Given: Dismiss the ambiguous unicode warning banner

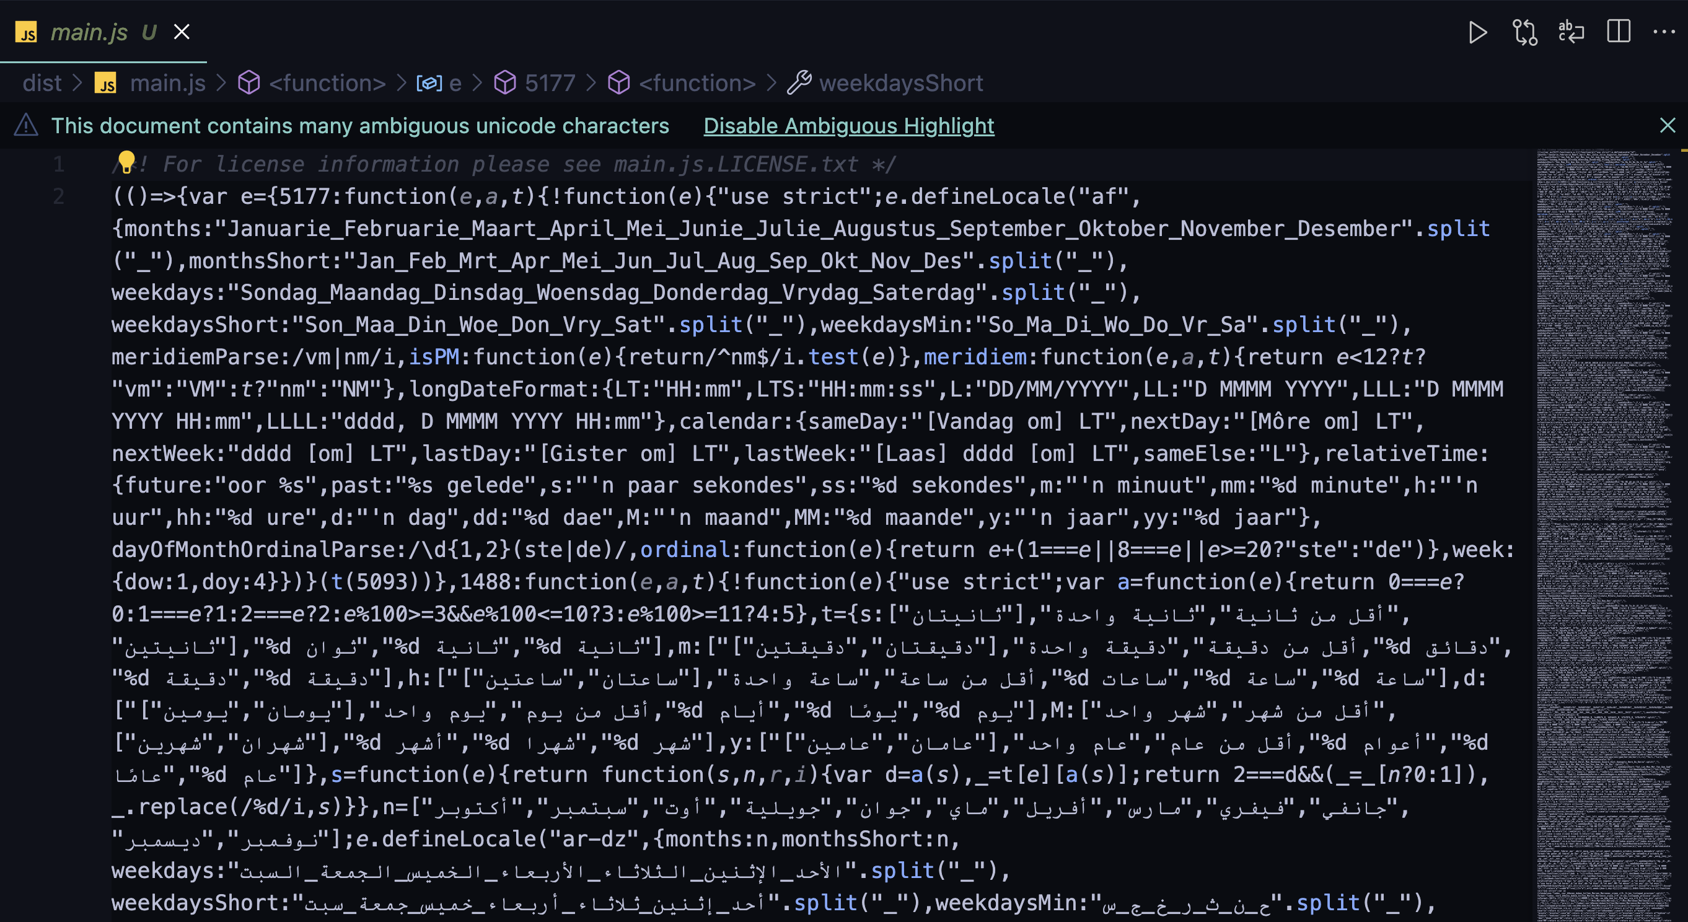Looking at the screenshot, I should pos(1667,125).
